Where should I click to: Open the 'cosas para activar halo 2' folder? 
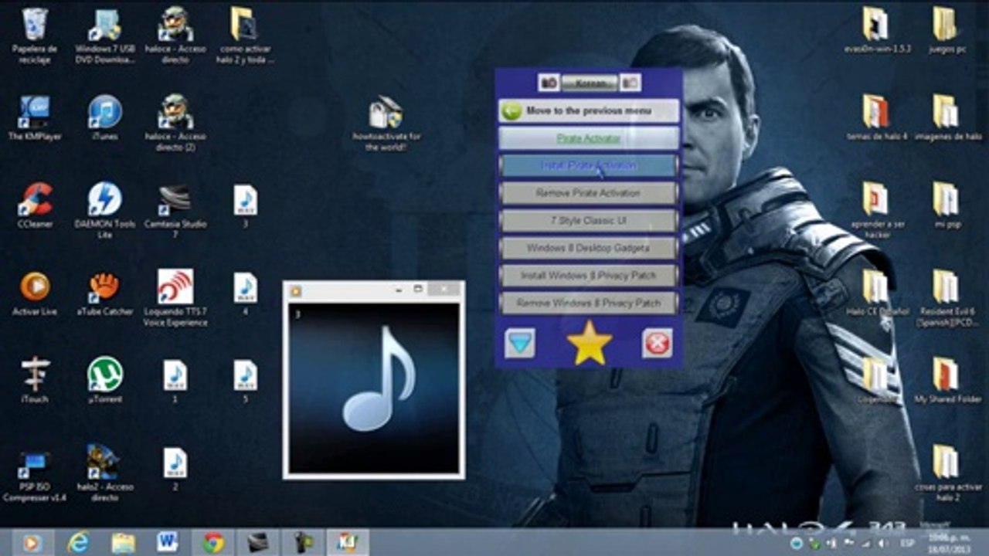click(947, 473)
